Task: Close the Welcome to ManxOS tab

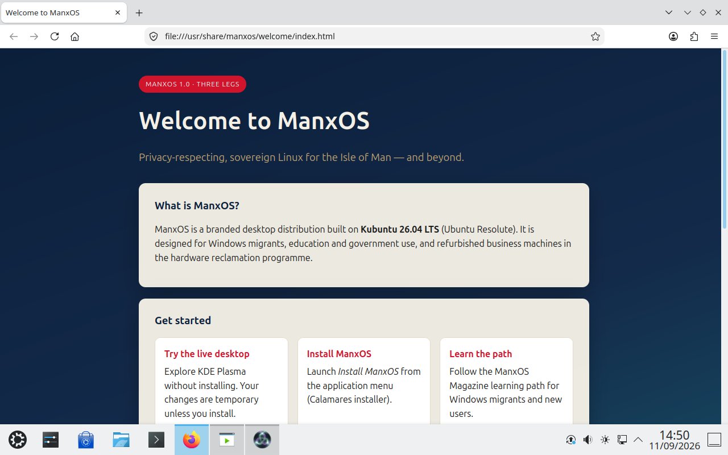Action: pos(118,13)
